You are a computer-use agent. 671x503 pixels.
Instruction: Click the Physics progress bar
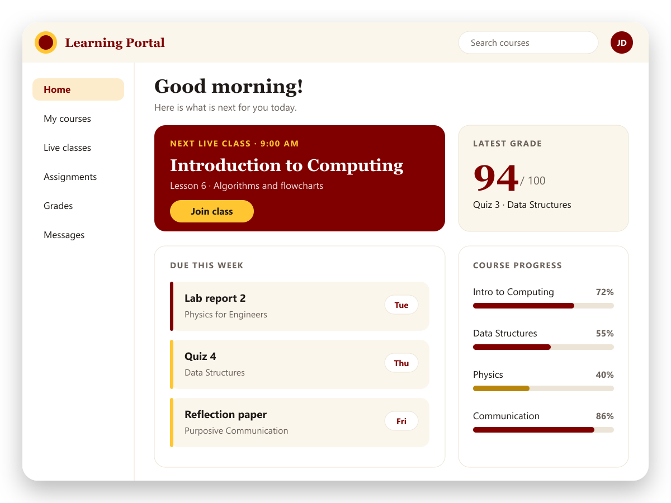[544, 388]
